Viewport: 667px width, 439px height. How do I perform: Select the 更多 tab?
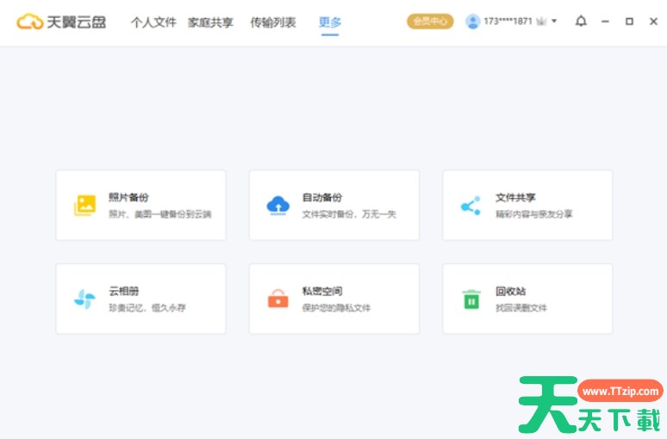[330, 22]
